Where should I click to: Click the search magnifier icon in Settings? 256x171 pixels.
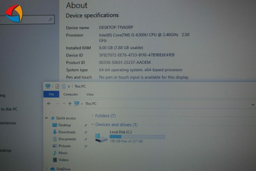pyautogui.click(x=51, y=19)
